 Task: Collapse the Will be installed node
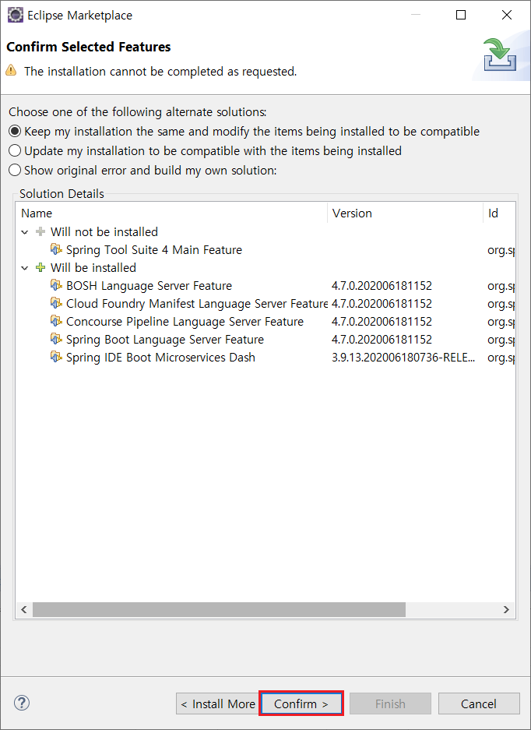pyautogui.click(x=25, y=268)
